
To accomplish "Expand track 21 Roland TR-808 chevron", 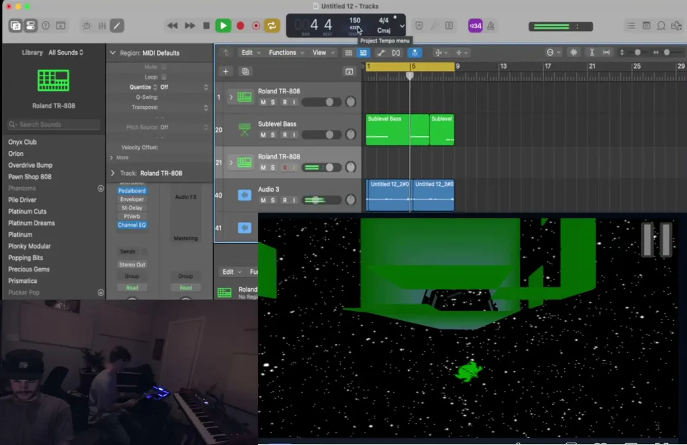I will pyautogui.click(x=231, y=162).
